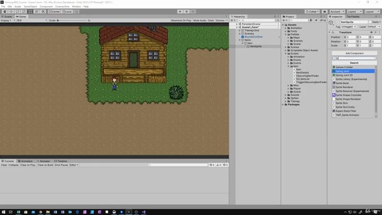Open the Component menu
382x215 pixels.
pos(46,7)
